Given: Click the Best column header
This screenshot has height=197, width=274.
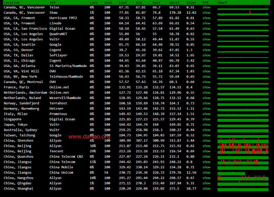Looking at the screenshot, I should pyautogui.click(x=156, y=3).
